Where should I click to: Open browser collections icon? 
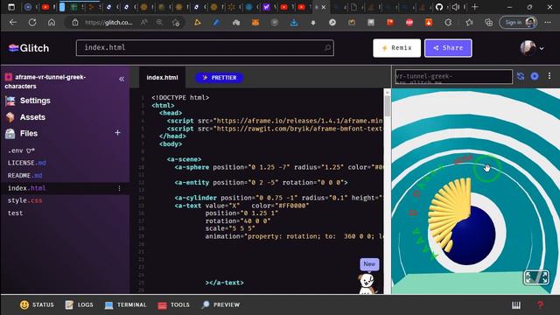point(488,23)
